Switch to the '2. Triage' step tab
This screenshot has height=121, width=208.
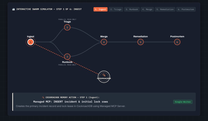point(116,9)
